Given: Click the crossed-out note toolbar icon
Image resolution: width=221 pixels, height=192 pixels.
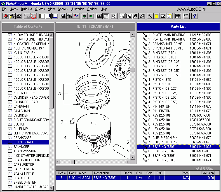Looking at the screenshot, I should point(163,16).
